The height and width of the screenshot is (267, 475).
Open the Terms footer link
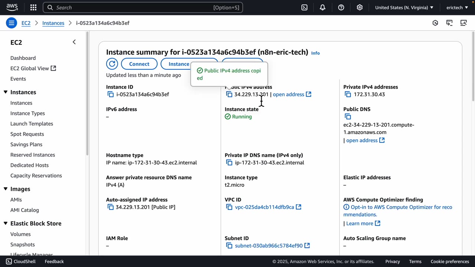(415, 261)
